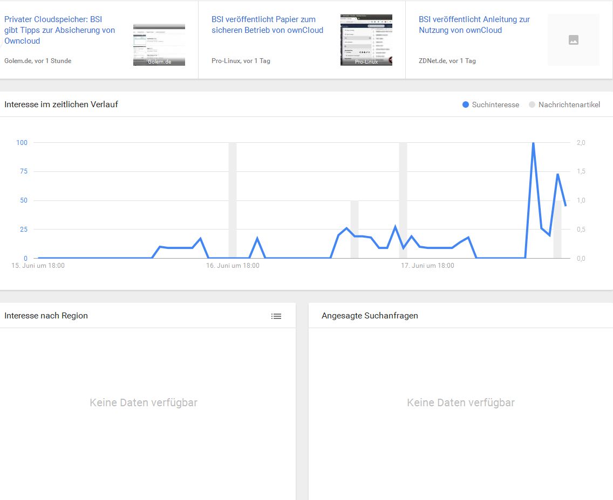Click the '15. Juni um 18:00' axis label
This screenshot has width=613, height=500.
tap(38, 266)
